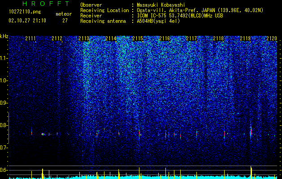
Task: Click the Observer label
Action: tap(91, 5)
